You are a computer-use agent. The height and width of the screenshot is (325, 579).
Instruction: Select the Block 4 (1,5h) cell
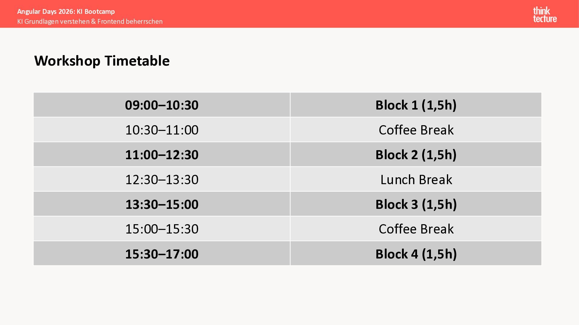click(416, 254)
